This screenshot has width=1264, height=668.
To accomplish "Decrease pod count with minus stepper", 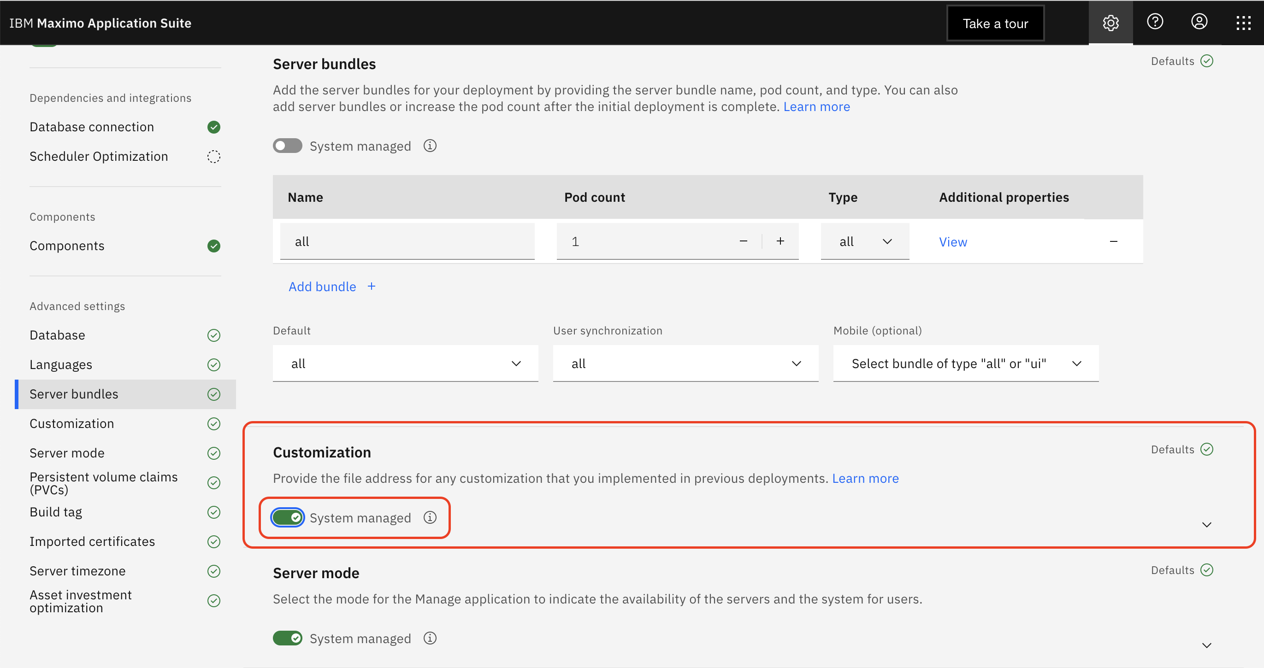I will click(744, 241).
